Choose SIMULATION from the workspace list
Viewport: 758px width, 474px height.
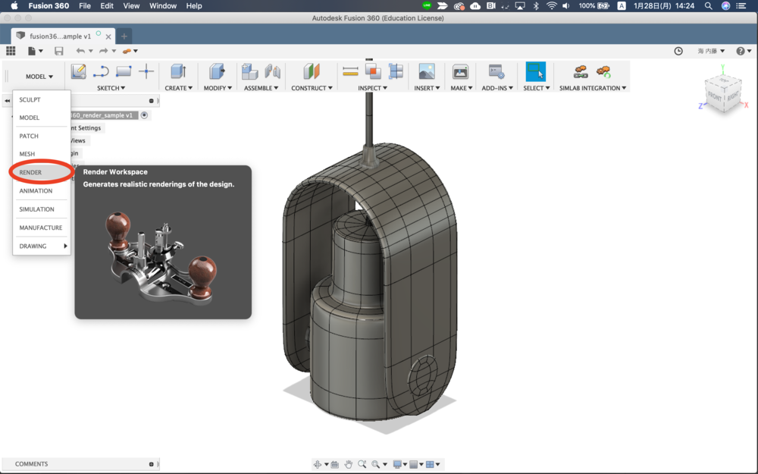point(36,209)
